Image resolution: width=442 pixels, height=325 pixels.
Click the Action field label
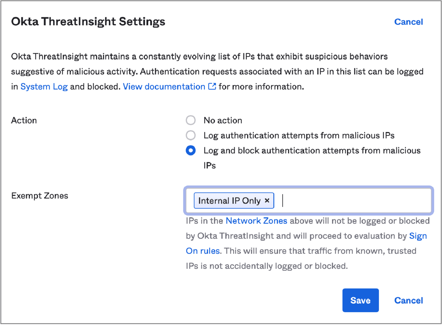coord(24,120)
